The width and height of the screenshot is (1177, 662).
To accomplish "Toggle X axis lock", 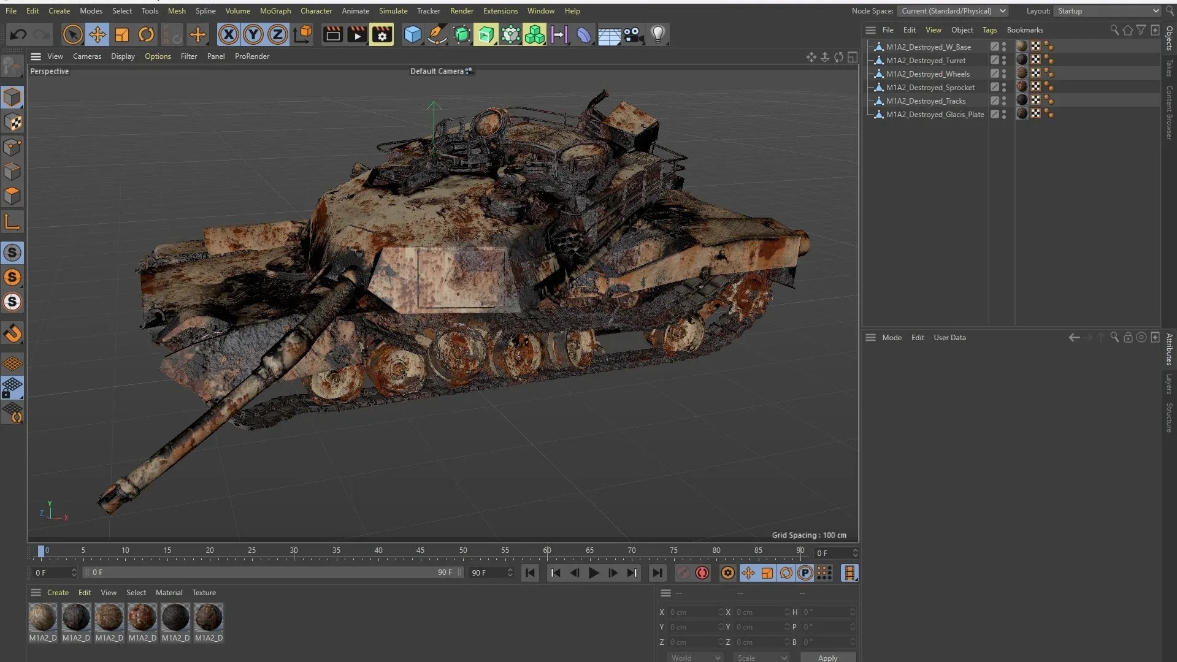I will (x=228, y=34).
